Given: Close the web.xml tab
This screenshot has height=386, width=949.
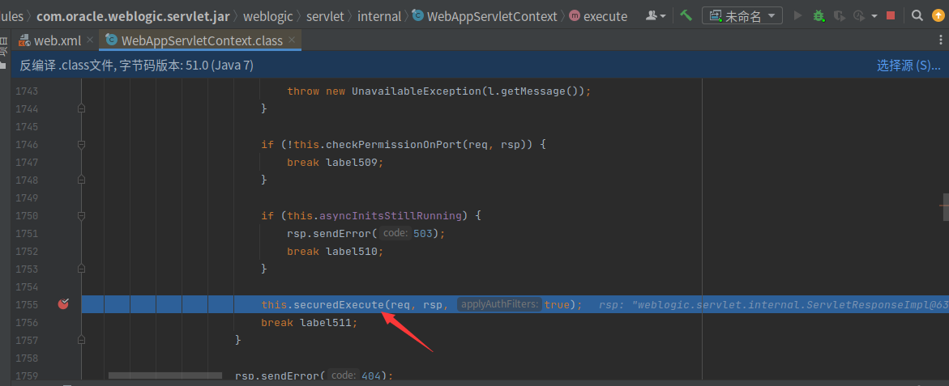Looking at the screenshot, I should (90, 40).
